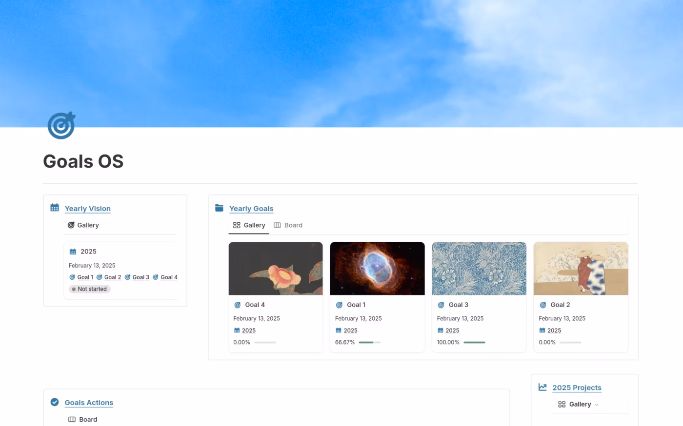Open the Goal 2 illustrated cover thumbnail
The image size is (683, 426).
point(581,269)
